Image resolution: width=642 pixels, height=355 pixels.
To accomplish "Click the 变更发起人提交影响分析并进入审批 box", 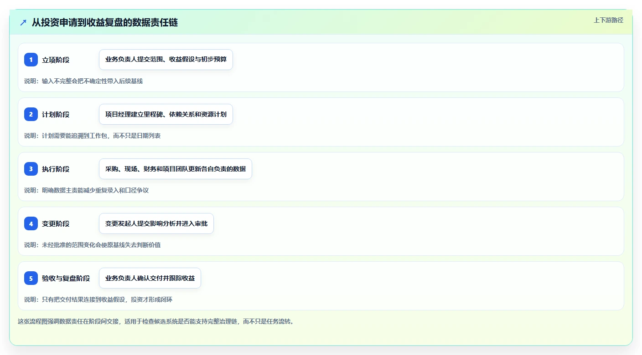I will (156, 223).
